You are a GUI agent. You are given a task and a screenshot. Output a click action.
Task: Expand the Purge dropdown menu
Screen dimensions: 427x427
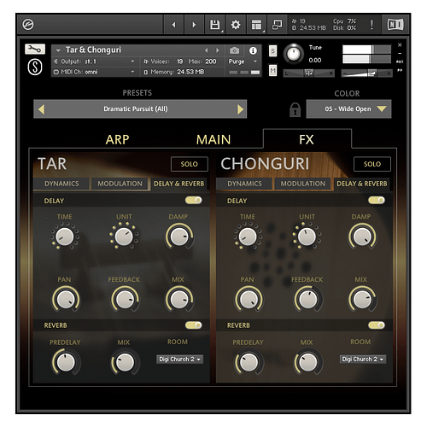[243, 61]
